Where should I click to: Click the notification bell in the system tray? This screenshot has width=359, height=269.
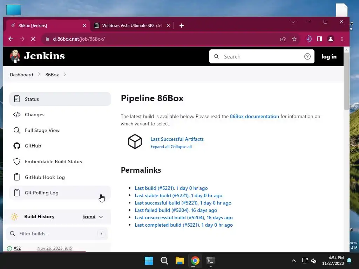tap(350, 261)
